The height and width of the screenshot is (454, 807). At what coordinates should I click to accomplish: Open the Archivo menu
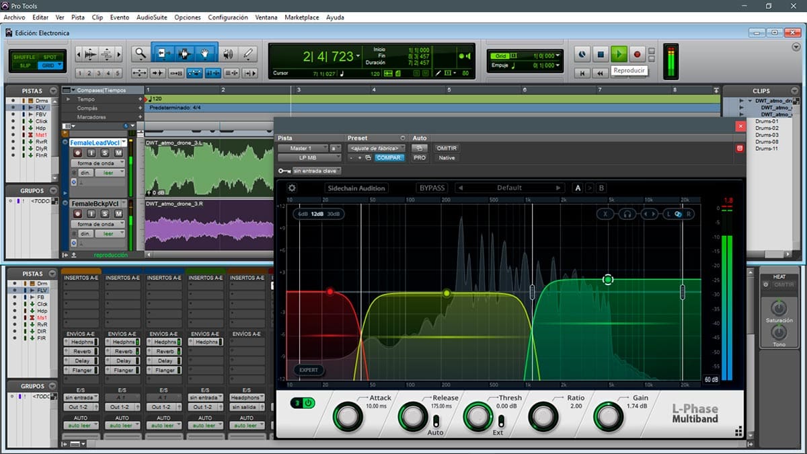(14, 17)
